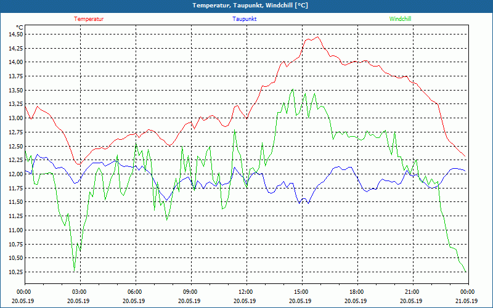This screenshot has width=493, height=308.
Task: Click the °C unit label on the y-axis
Action: [x=20, y=28]
